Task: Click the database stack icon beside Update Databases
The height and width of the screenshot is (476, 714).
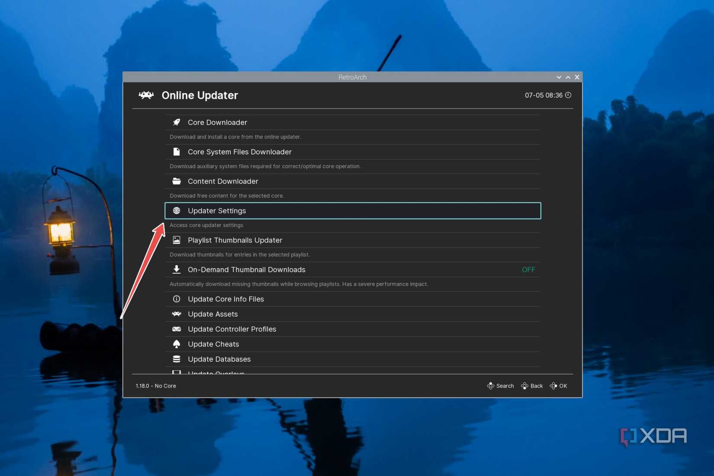Action: 177,359
